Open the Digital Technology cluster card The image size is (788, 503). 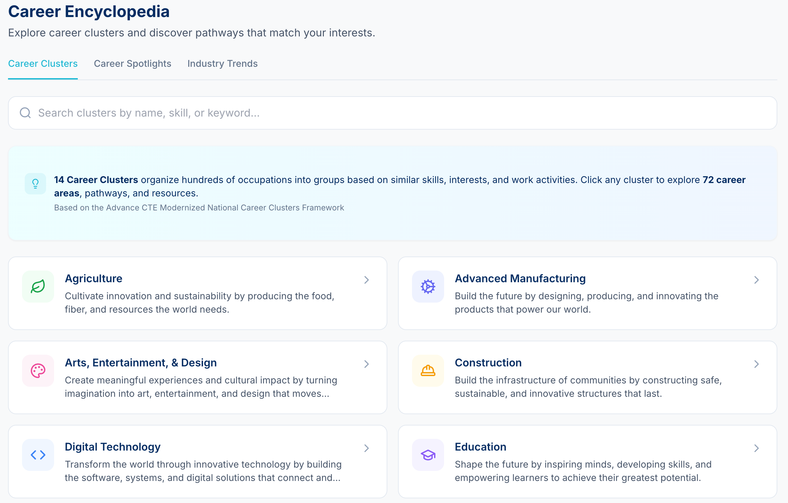point(197,462)
